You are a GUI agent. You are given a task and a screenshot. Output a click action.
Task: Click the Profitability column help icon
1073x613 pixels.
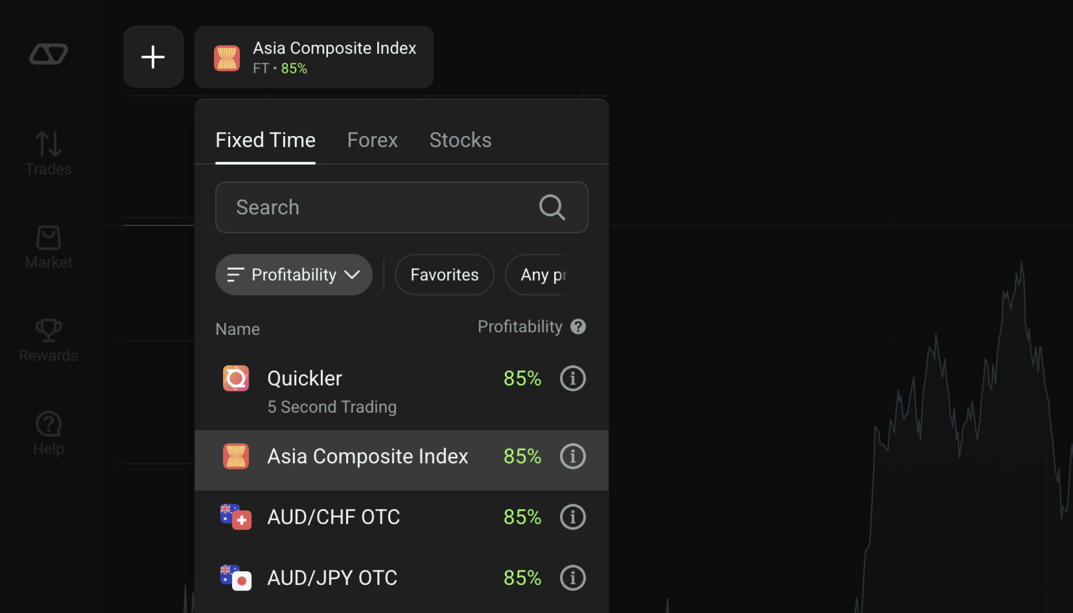578,327
